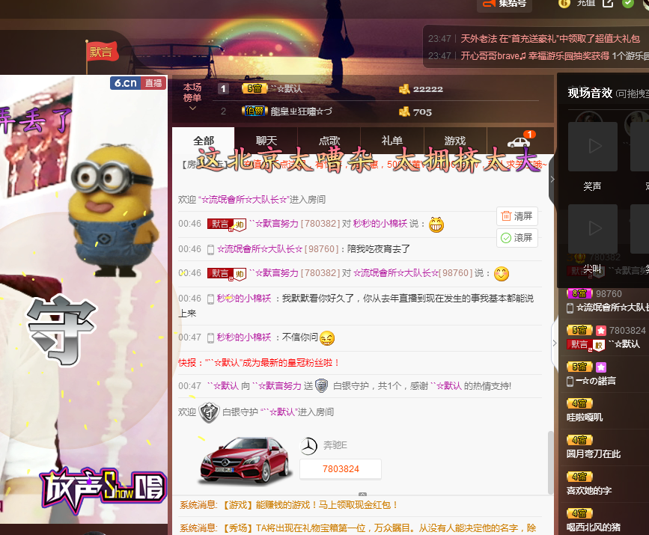
Task: Click the 4富 badge above 喝西北风的猪
Action: [579, 514]
